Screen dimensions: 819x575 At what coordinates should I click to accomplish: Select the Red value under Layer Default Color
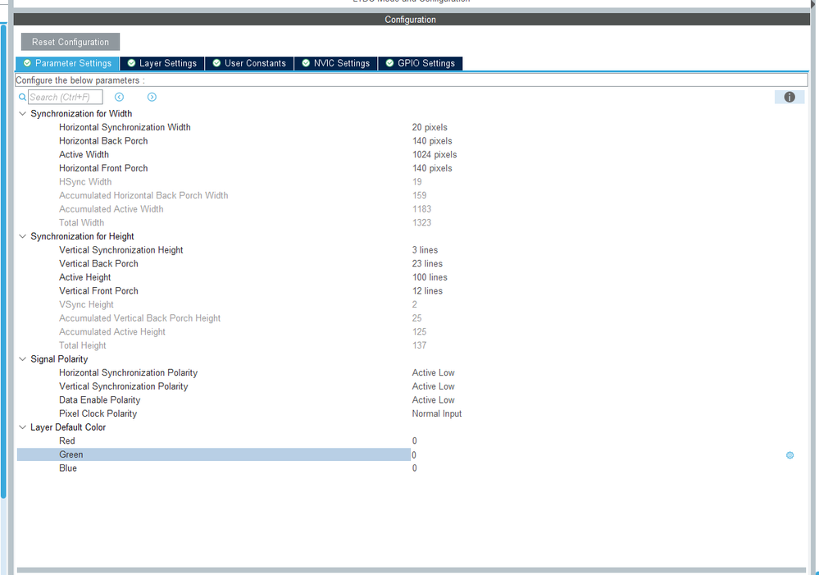(x=413, y=440)
